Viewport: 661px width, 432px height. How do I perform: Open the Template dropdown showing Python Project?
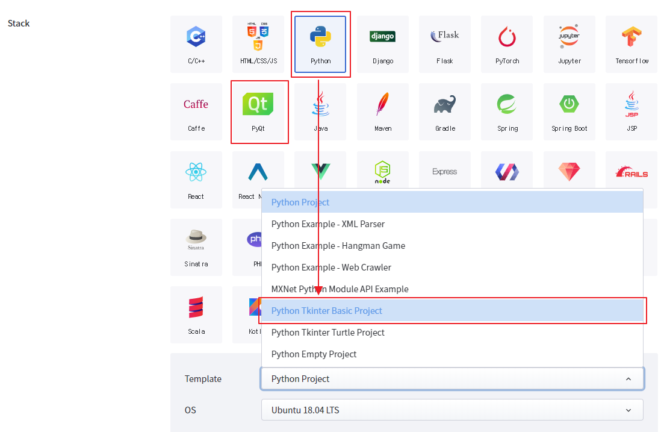click(x=452, y=379)
